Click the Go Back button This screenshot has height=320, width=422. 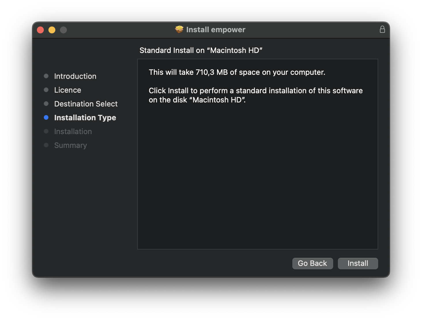pyautogui.click(x=312, y=263)
